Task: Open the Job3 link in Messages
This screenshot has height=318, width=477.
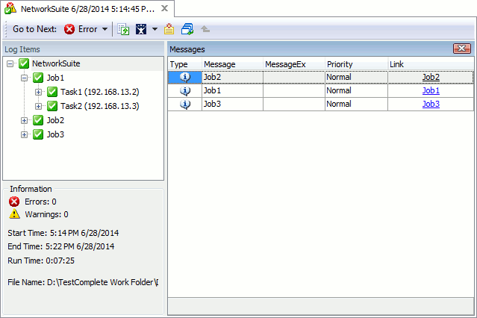Action: 431,104
